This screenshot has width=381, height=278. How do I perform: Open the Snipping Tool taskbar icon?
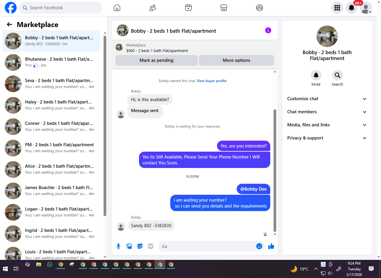pos(72,264)
